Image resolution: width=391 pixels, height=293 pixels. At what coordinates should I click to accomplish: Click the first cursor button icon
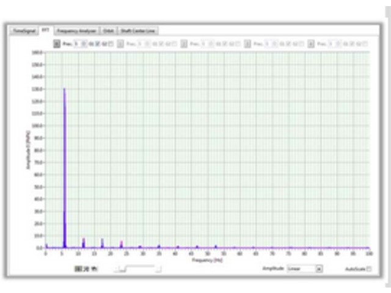[x=57, y=44]
